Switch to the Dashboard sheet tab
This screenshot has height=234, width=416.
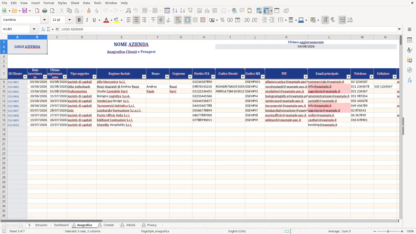click(61, 225)
